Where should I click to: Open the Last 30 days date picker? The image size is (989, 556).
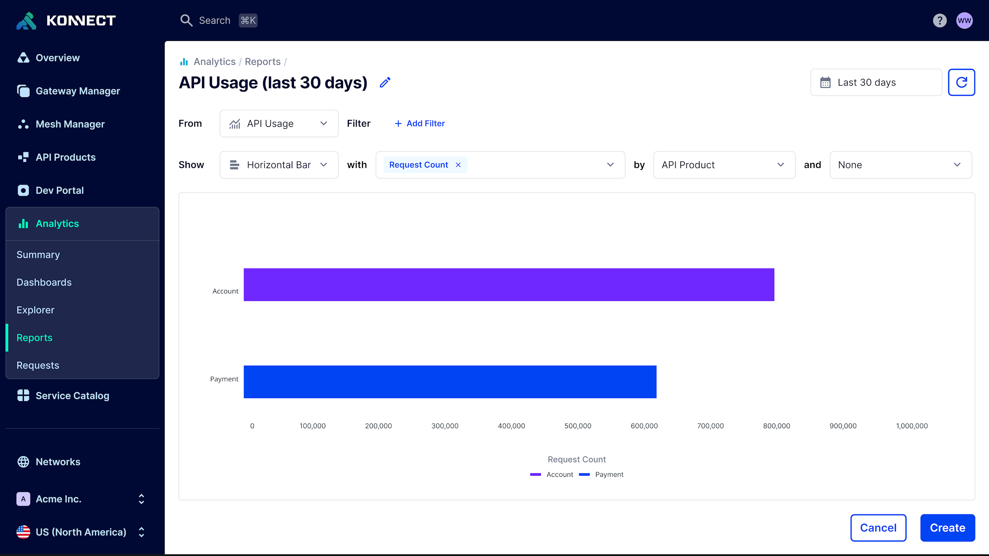coord(876,82)
